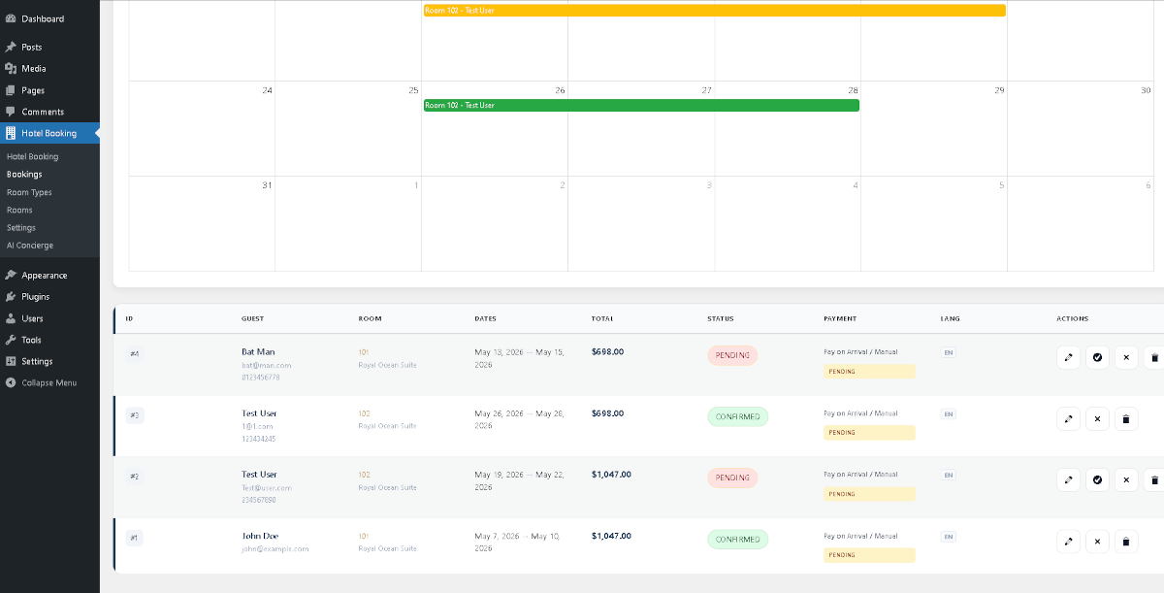Screen dimensions: 1164x593
Task: Edit booking #3 with the pencil icon
Action: click(1068, 419)
